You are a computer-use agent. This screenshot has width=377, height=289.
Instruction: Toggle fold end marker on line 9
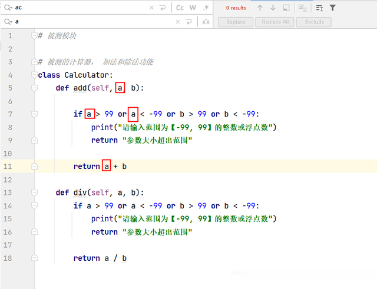click(x=34, y=140)
